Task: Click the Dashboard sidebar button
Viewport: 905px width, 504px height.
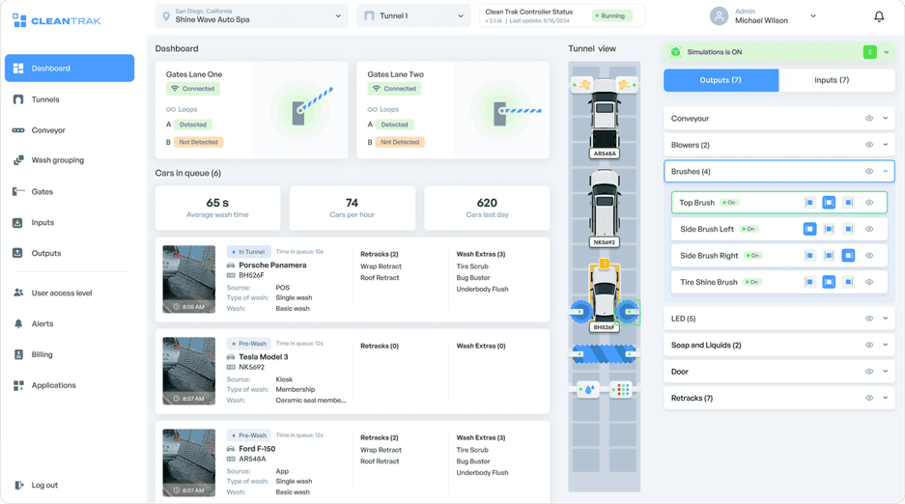Action: pos(70,69)
